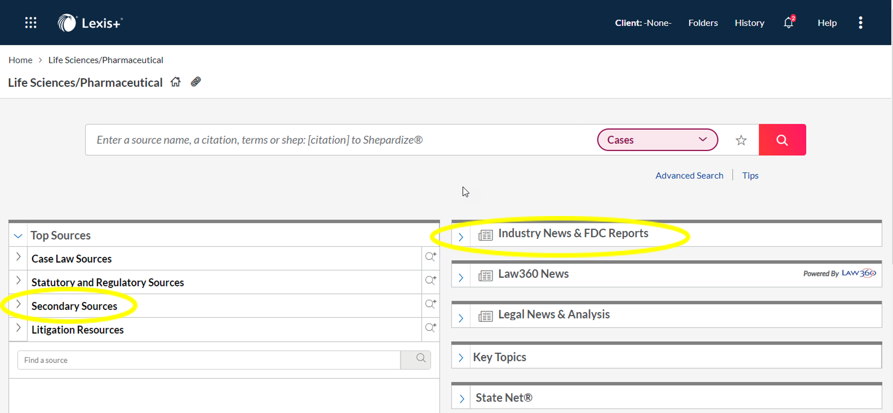Expand Case Law Sources chevron
The height and width of the screenshot is (413, 893).
18,257
